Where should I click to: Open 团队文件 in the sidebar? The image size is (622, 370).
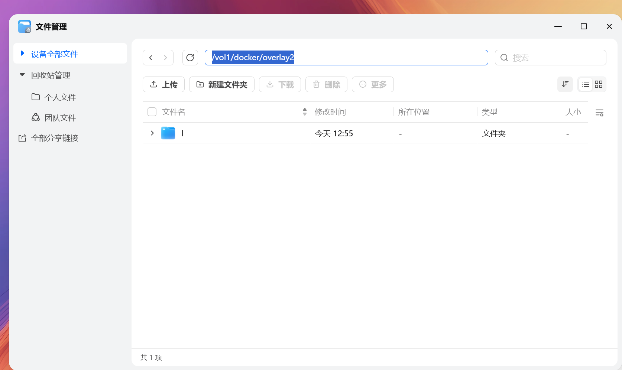[60, 118]
